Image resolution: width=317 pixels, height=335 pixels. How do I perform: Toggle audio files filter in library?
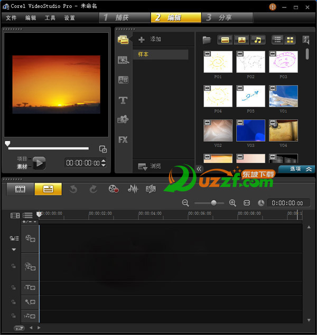(x=258, y=40)
